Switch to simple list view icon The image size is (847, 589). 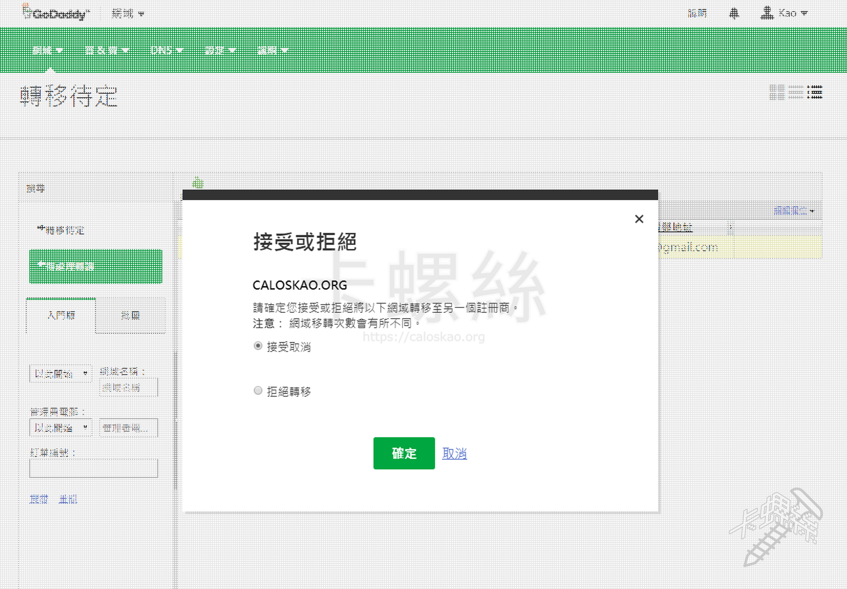(796, 92)
